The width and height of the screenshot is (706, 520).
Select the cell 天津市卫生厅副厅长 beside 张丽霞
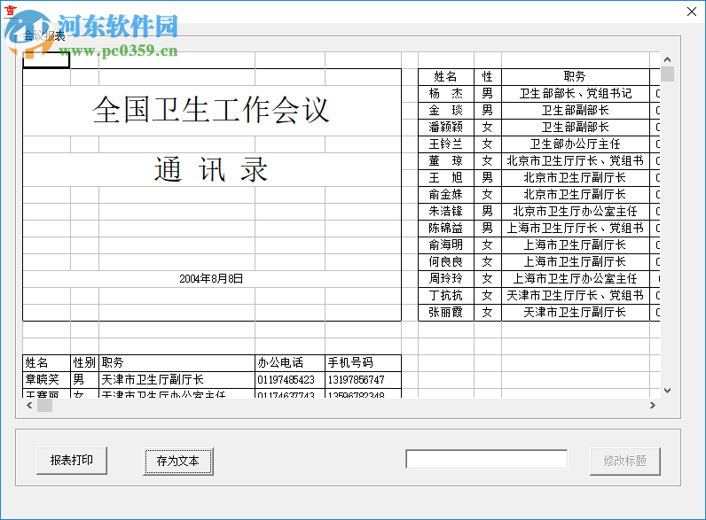(576, 312)
